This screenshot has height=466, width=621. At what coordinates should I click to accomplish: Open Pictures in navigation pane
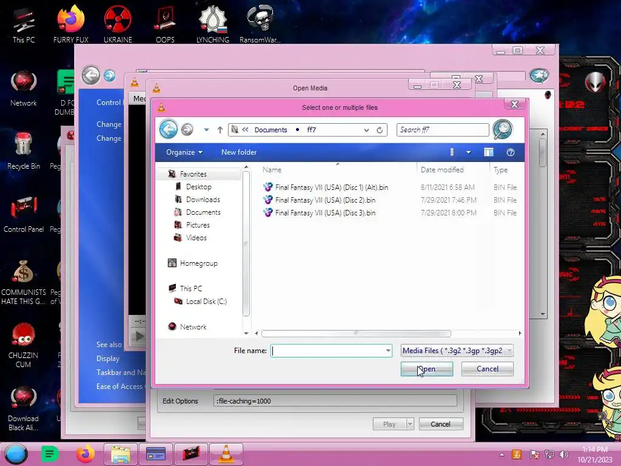point(198,225)
